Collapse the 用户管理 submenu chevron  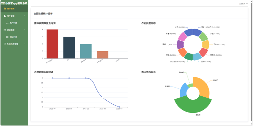[x=25, y=16]
